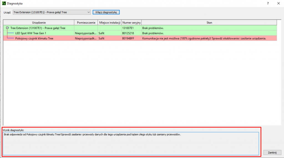Click serial number B0194BFF cell
The height and width of the screenshot is (158, 284).
(x=128, y=38)
